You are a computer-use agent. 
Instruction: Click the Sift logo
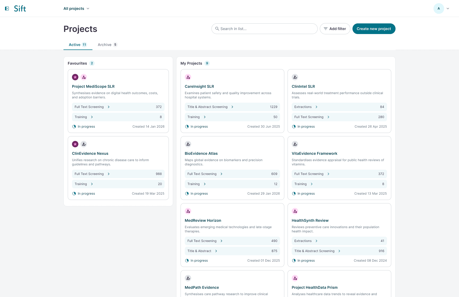pos(20,9)
